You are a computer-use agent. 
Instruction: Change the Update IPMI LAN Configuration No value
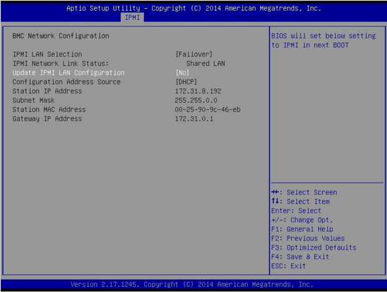coord(183,73)
